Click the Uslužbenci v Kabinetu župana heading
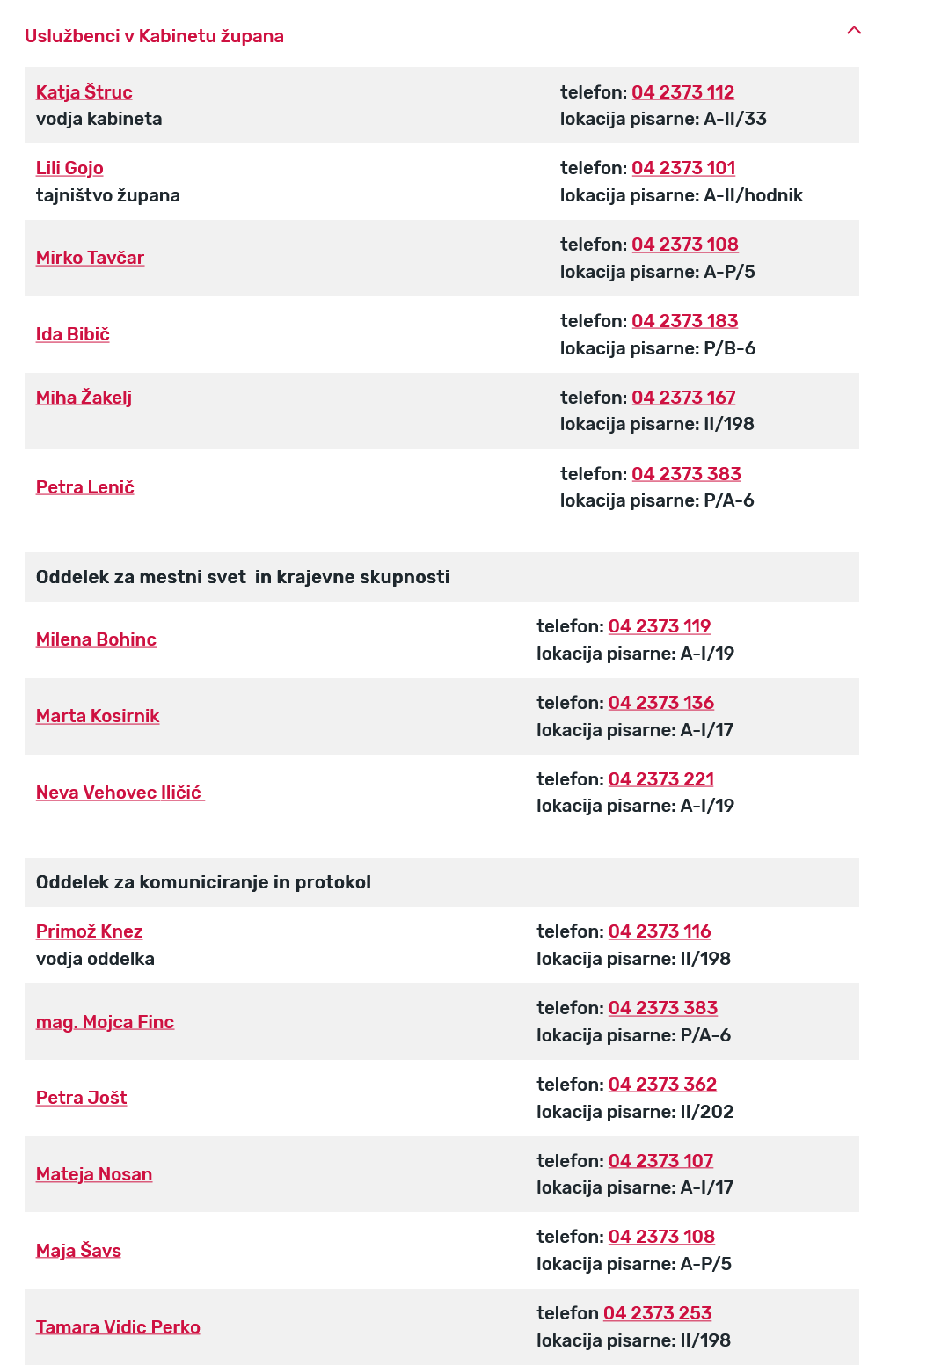This screenshot has width=934, height=1366. tap(154, 36)
